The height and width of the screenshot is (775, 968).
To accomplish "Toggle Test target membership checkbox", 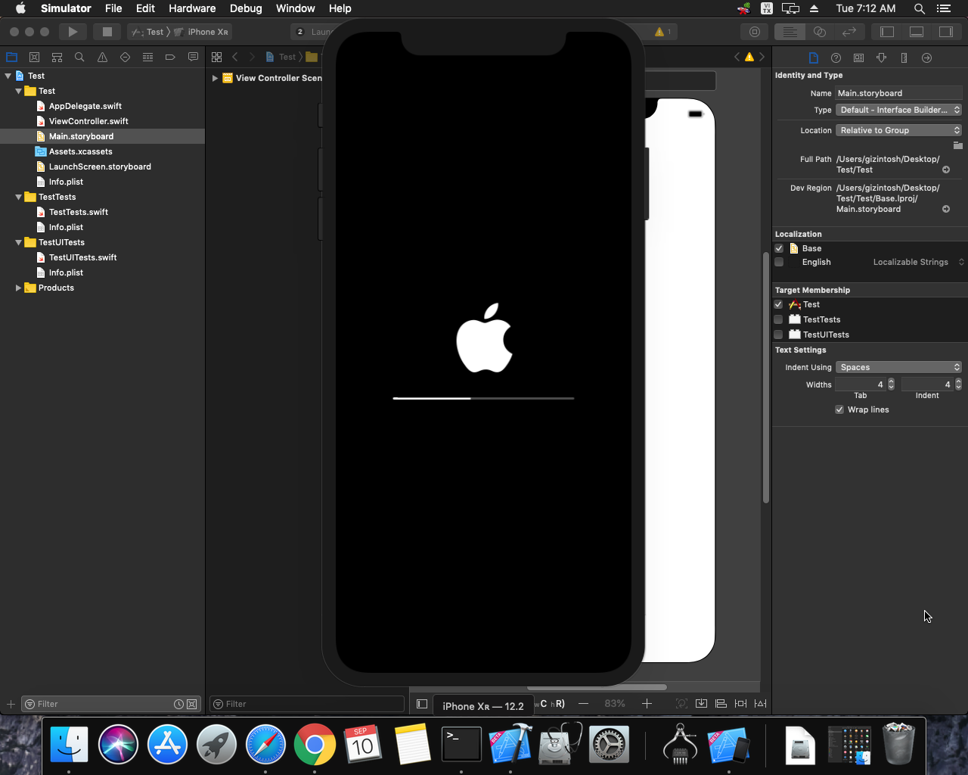I will tap(778, 304).
